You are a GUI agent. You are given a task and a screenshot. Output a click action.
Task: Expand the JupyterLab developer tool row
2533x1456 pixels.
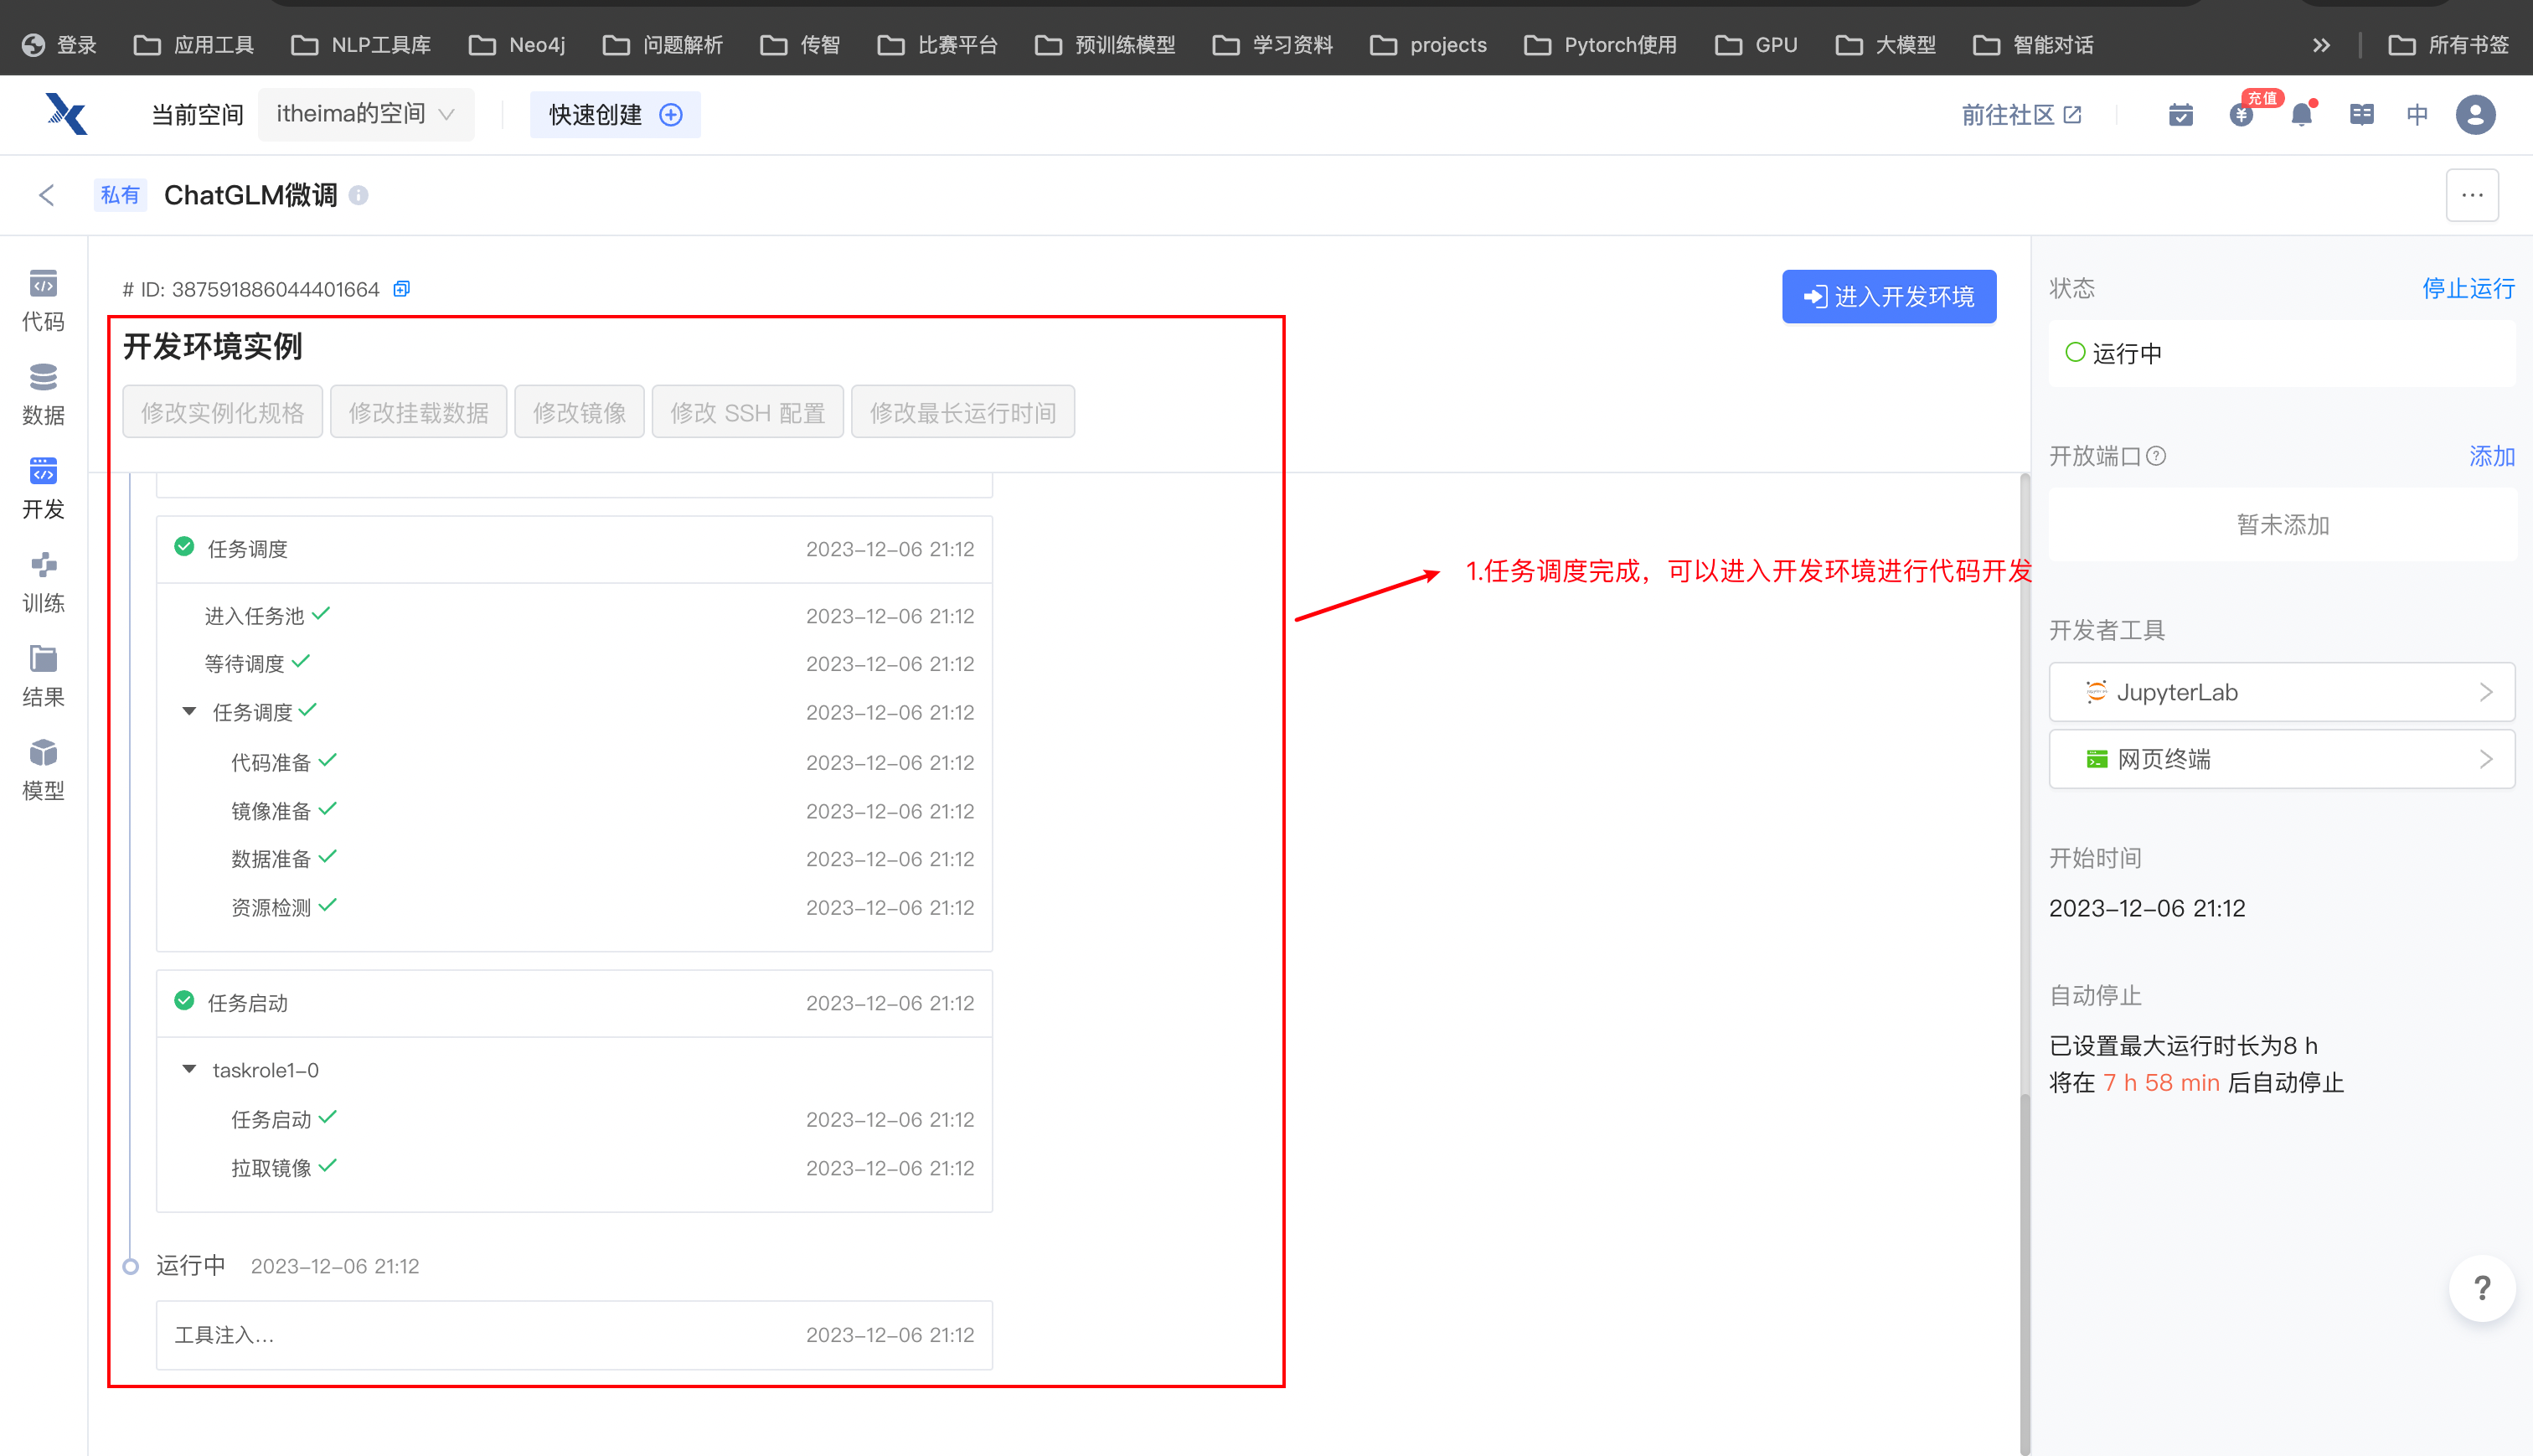click(2281, 692)
